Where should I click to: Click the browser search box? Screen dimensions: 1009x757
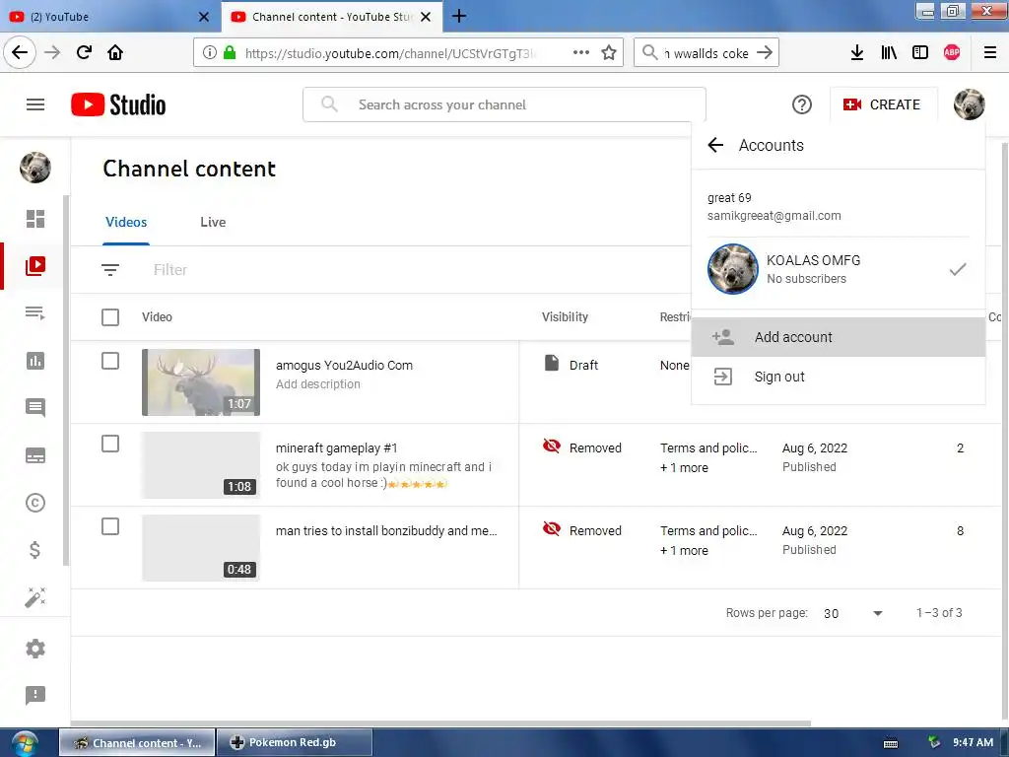[707, 53]
